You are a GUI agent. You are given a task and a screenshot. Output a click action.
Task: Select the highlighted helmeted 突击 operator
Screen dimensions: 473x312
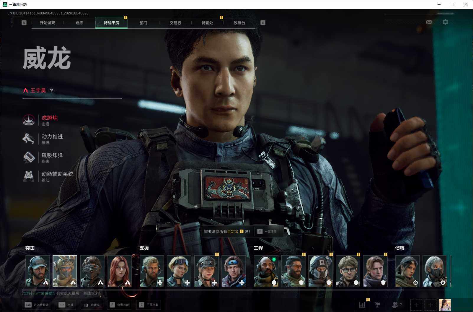65,271
